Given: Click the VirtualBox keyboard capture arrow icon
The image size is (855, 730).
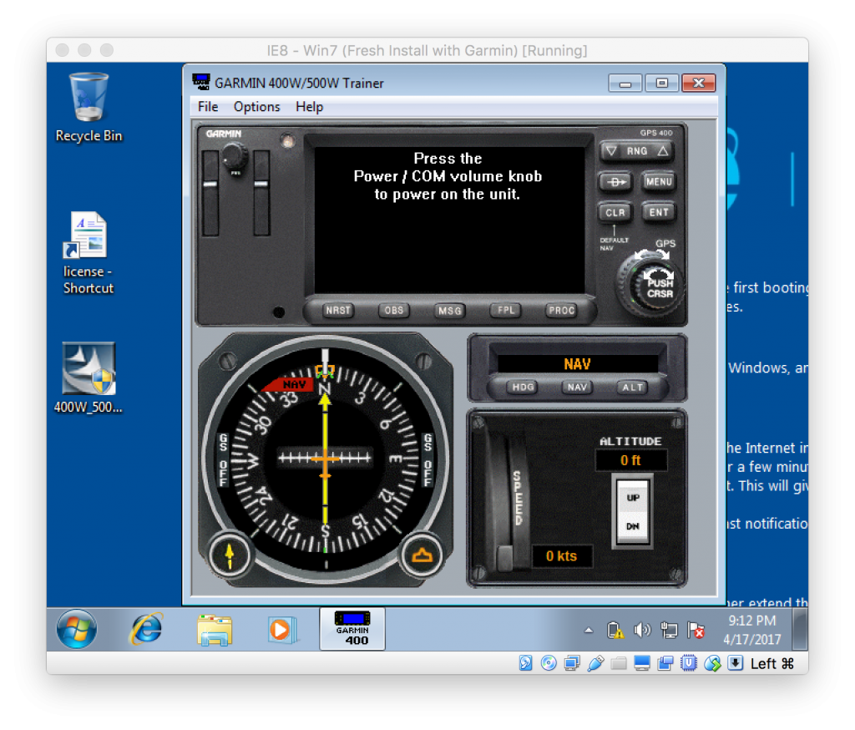Looking at the screenshot, I should coord(735,663).
